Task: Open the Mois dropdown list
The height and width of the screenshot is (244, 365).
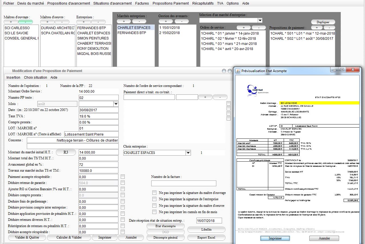Action: 116,104
